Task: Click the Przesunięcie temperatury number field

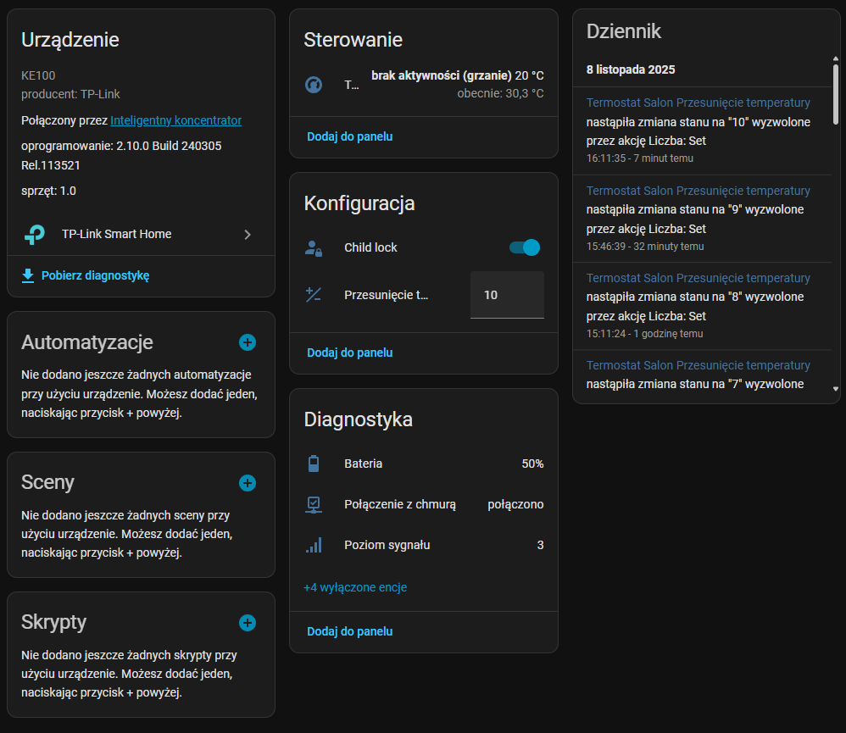Action: (507, 295)
